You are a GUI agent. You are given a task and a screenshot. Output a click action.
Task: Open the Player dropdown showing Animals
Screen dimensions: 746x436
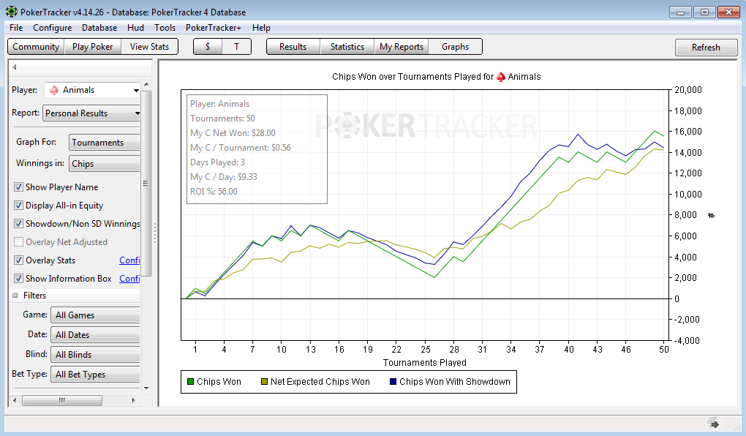point(92,90)
